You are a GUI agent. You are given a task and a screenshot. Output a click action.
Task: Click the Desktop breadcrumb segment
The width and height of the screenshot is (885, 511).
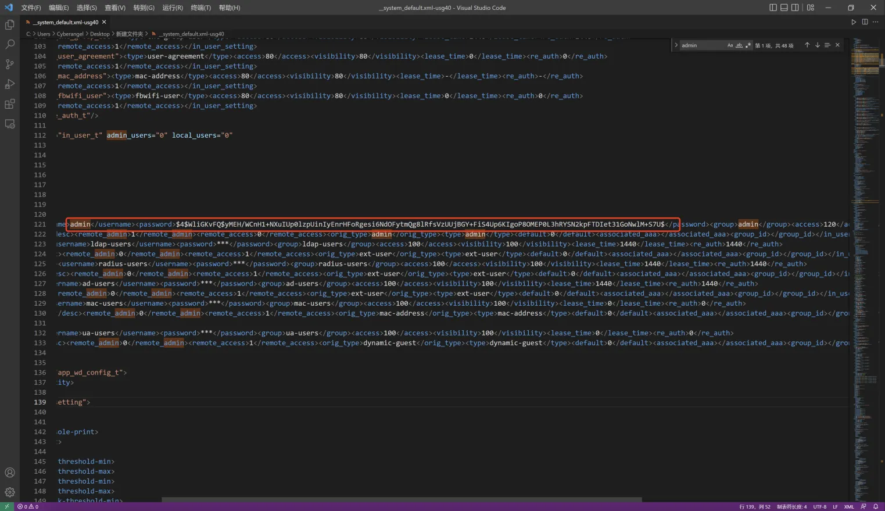99,34
